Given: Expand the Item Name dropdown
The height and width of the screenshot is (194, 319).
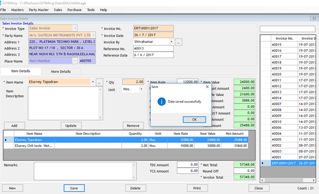Looking at the screenshot, I should 93,82.
